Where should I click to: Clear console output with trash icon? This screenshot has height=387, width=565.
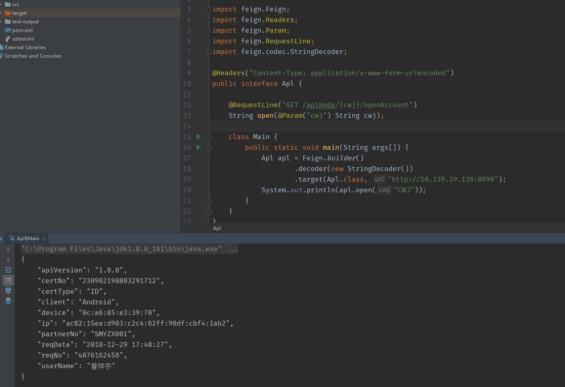[x=8, y=301]
